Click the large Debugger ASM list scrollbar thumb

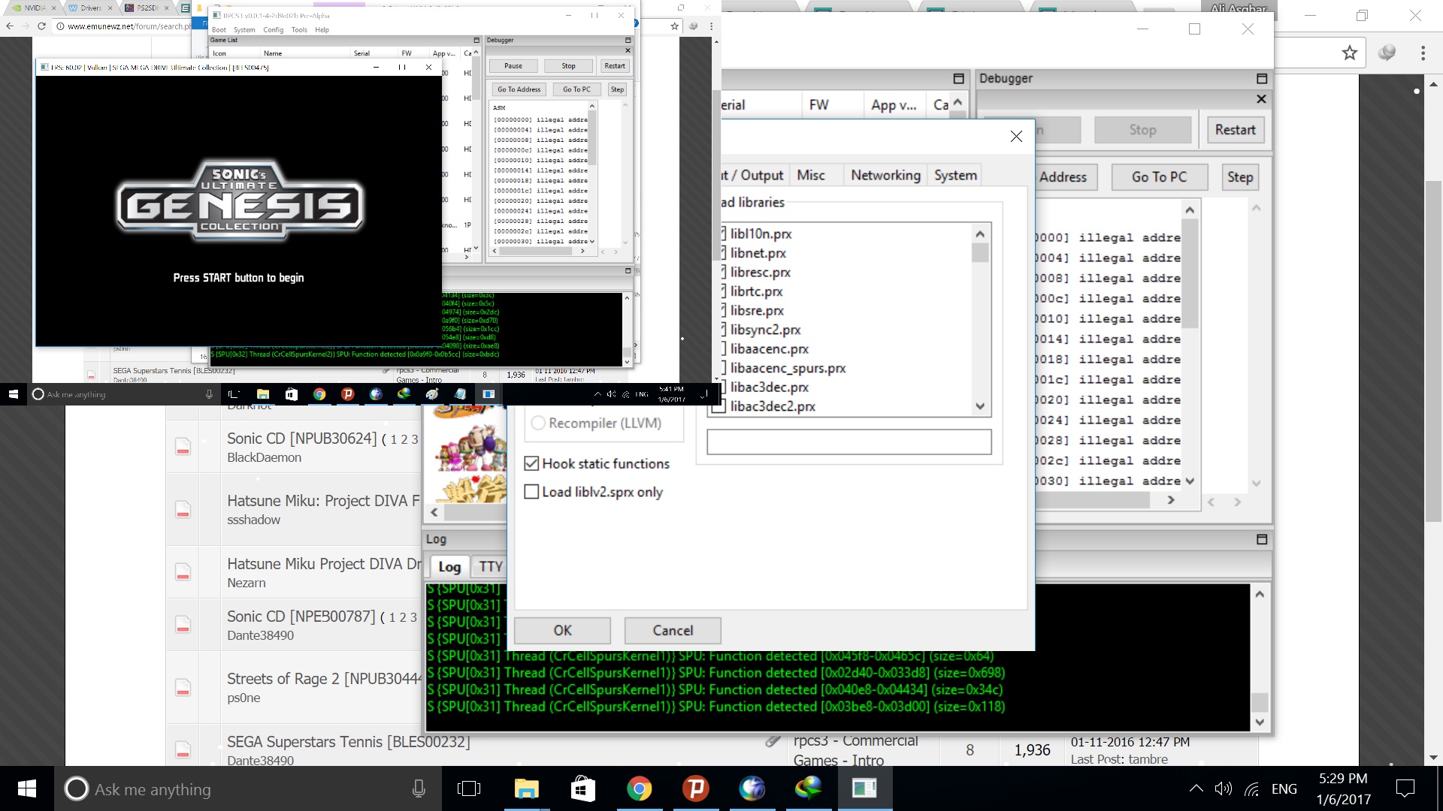pyautogui.click(x=1189, y=274)
